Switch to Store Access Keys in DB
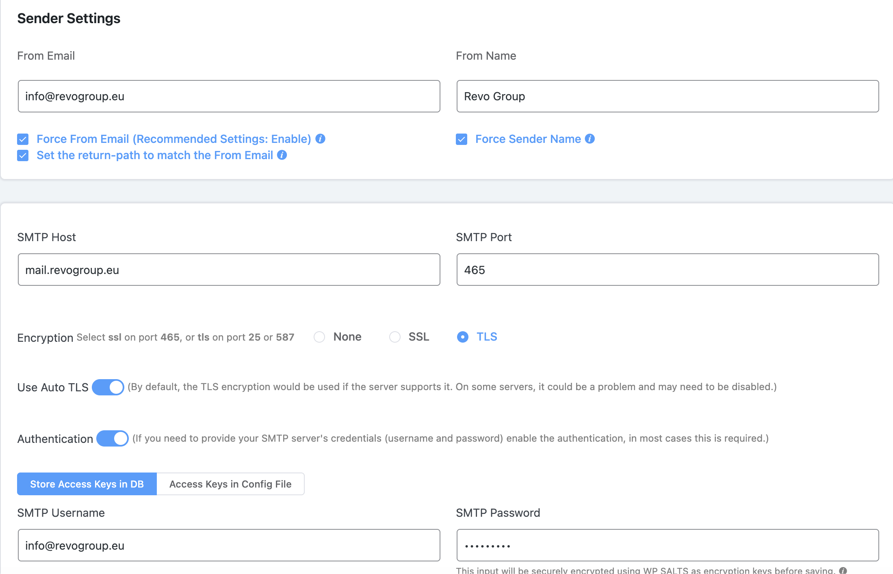 (x=87, y=484)
